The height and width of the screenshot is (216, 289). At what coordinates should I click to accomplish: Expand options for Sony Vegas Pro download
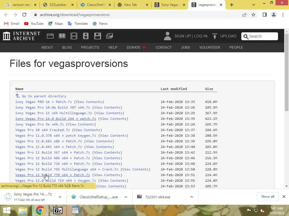[x=60, y=197]
